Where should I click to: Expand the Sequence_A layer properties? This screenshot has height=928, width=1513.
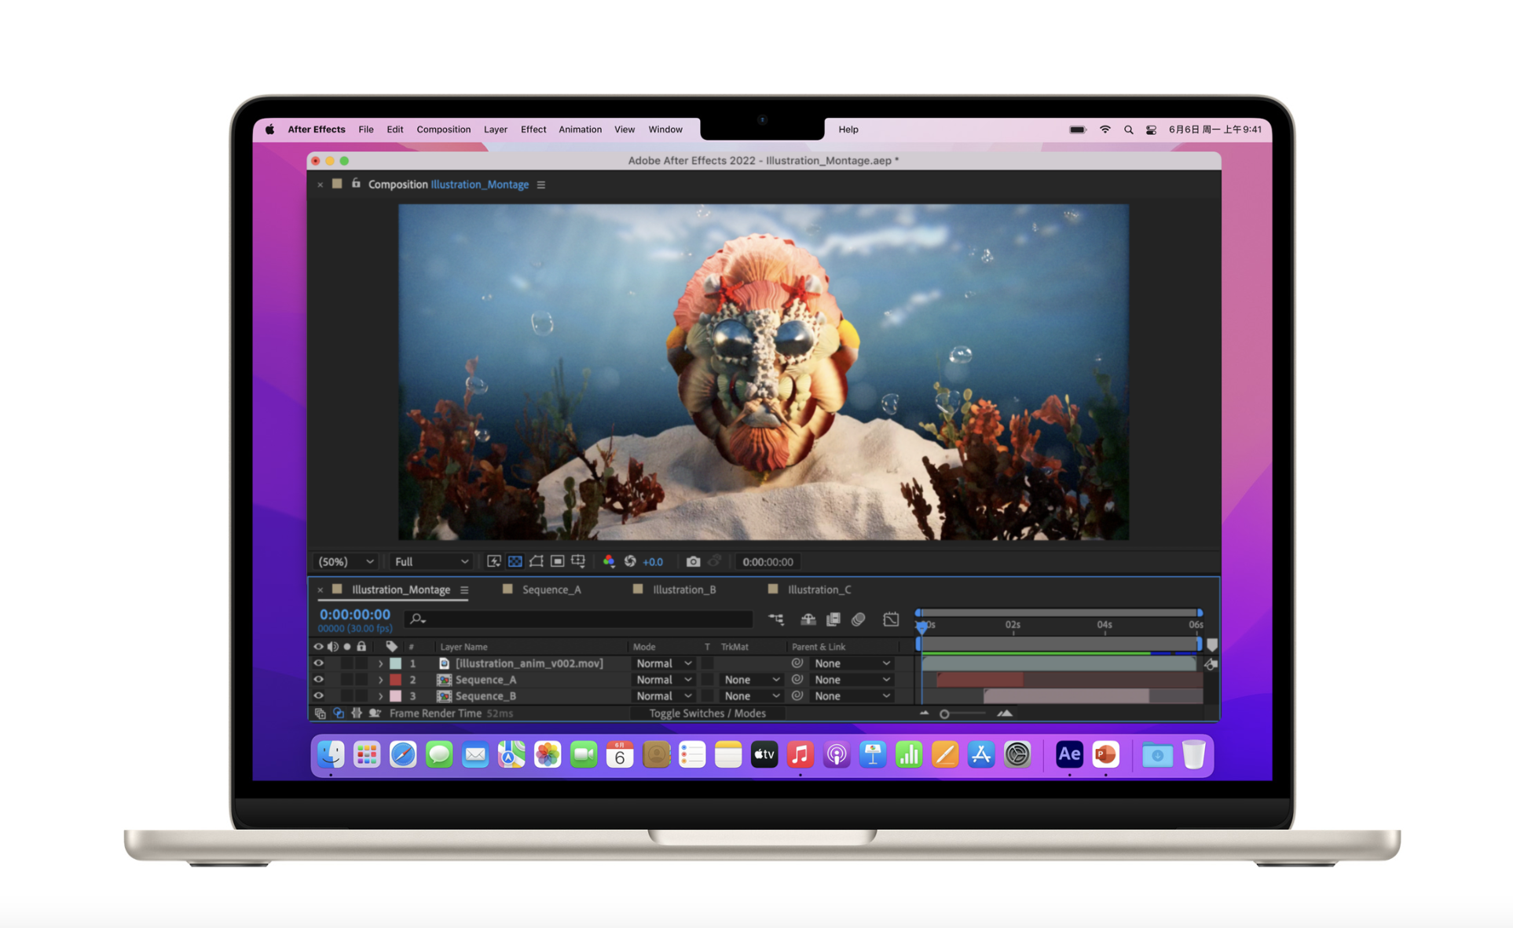tap(381, 680)
